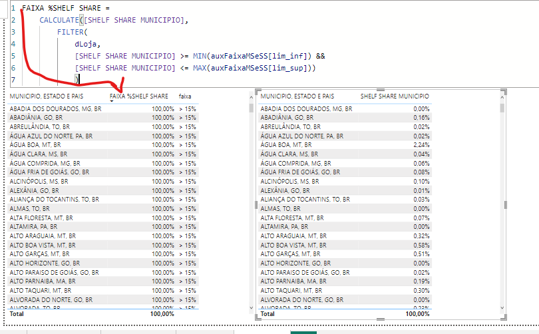This screenshot has width=539, height=334.
Task: Place cursor after closing parenthesis on line 7
Action: point(80,79)
